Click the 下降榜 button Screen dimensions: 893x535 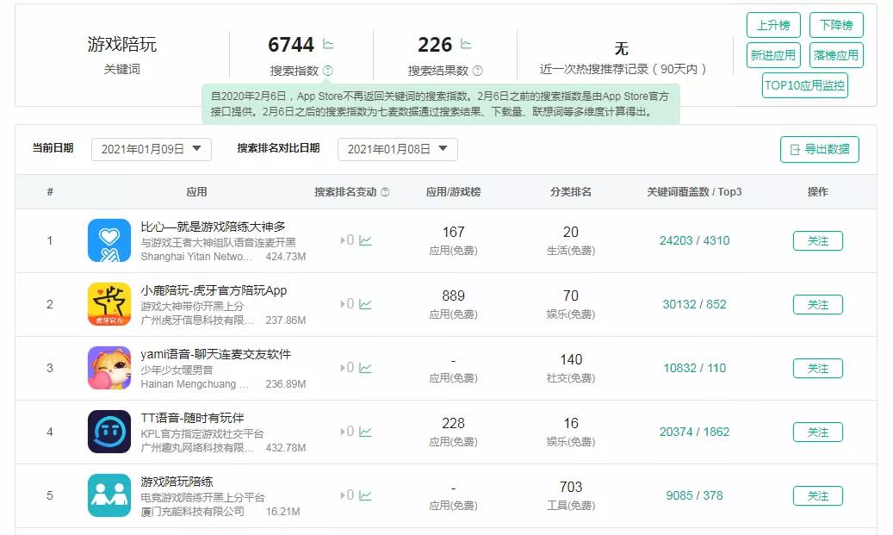tap(836, 25)
